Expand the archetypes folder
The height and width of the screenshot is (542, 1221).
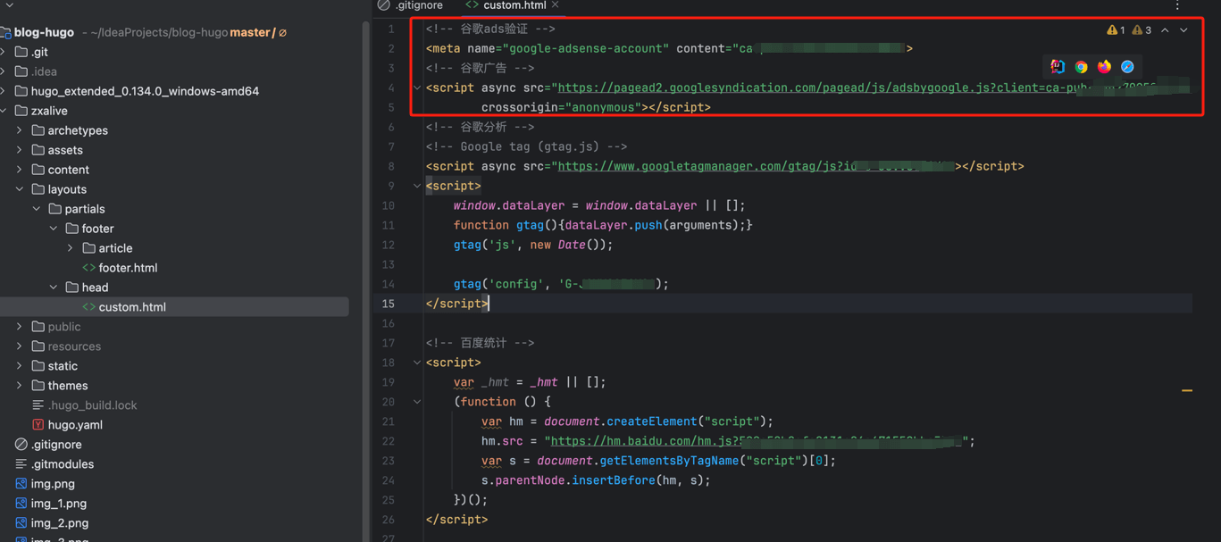[20, 130]
